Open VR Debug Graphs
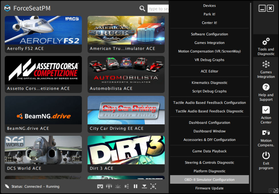The width and height of the screenshot is (279, 194). coord(209,60)
